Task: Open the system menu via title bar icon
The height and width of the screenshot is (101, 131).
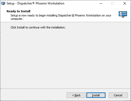Action: point(3,3)
